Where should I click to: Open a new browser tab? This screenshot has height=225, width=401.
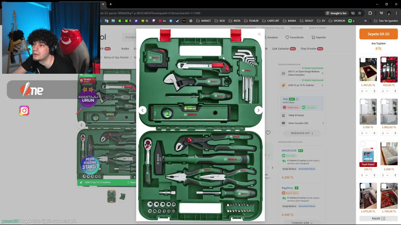(x=111, y=4)
